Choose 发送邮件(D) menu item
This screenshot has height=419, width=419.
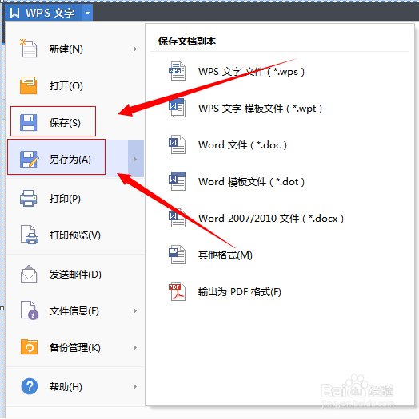pos(75,275)
